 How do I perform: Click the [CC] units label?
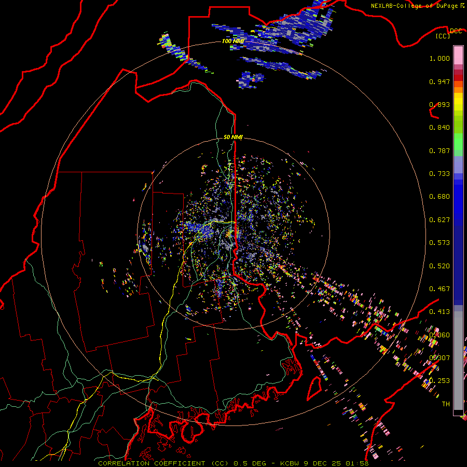(x=443, y=36)
